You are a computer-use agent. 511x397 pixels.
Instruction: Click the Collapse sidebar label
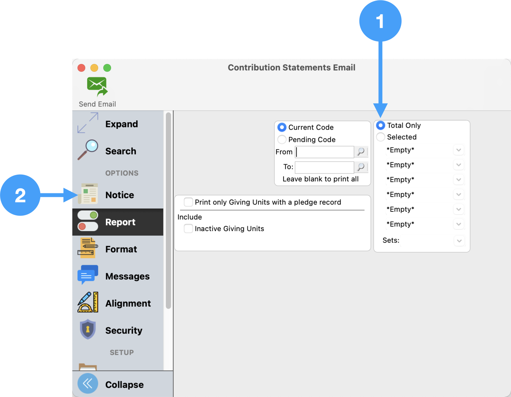125,385
